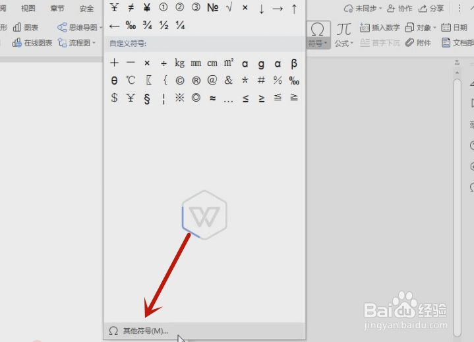Insert the percent % symbol
Screen dimensions: 474x342
278,80
